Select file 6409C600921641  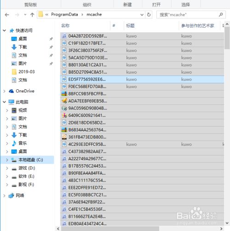[x=142, y=115]
